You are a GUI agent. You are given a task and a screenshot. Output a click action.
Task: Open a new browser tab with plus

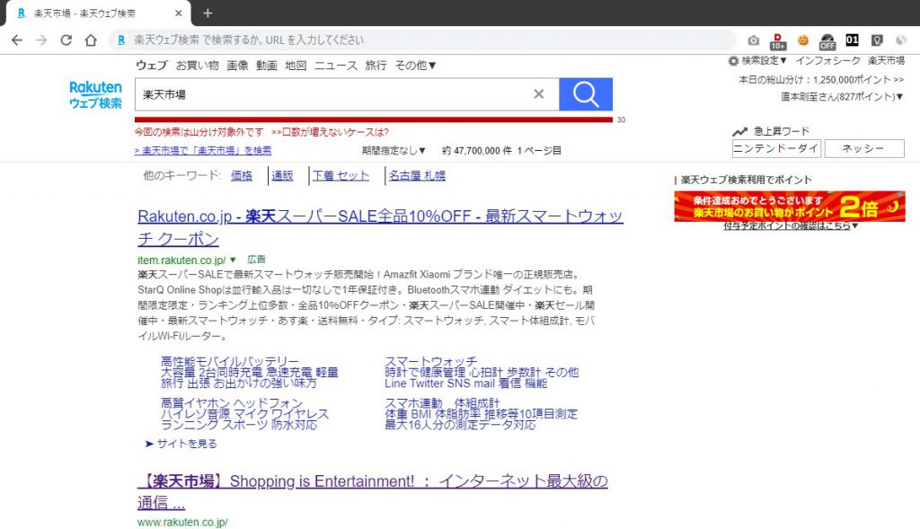(208, 13)
